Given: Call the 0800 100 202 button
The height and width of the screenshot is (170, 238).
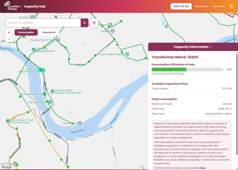Looking at the screenshot, I should coord(181,7).
